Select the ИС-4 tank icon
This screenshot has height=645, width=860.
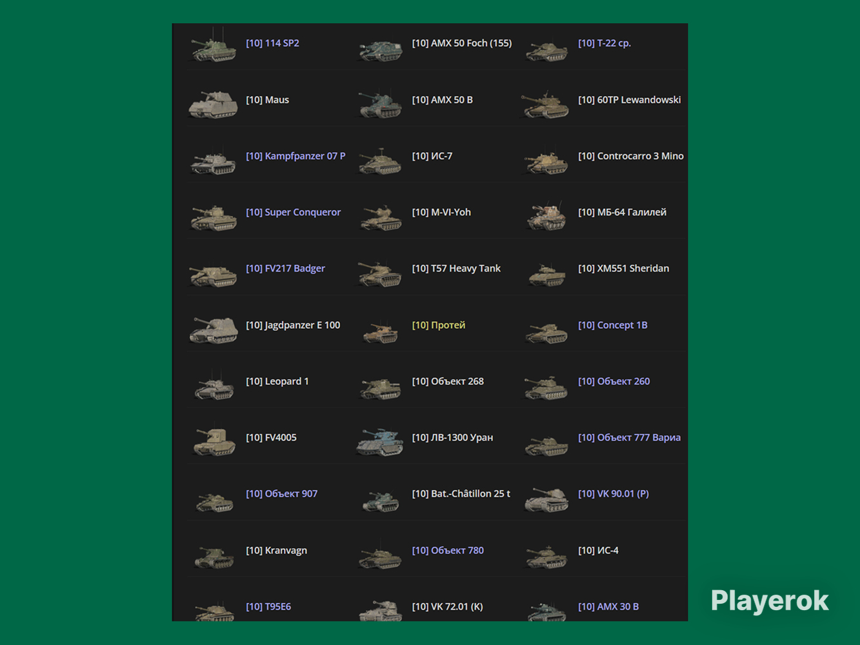pyautogui.click(x=546, y=555)
